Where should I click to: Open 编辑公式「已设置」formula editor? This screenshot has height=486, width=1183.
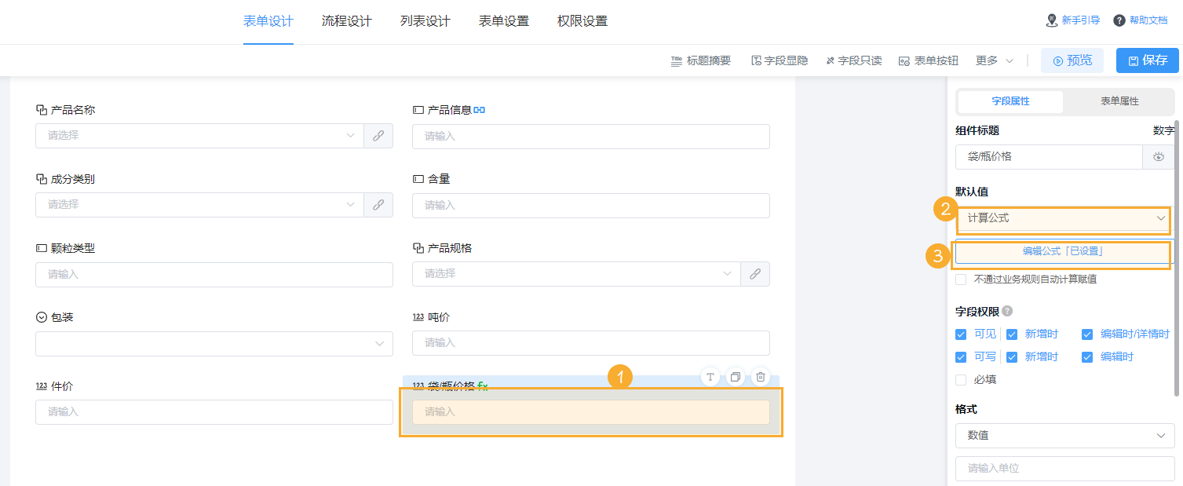(x=1063, y=253)
